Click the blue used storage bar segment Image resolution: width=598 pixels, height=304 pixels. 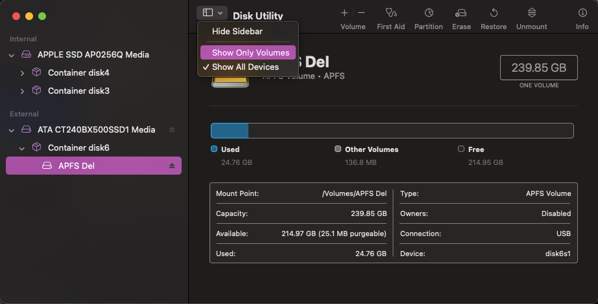click(x=230, y=131)
